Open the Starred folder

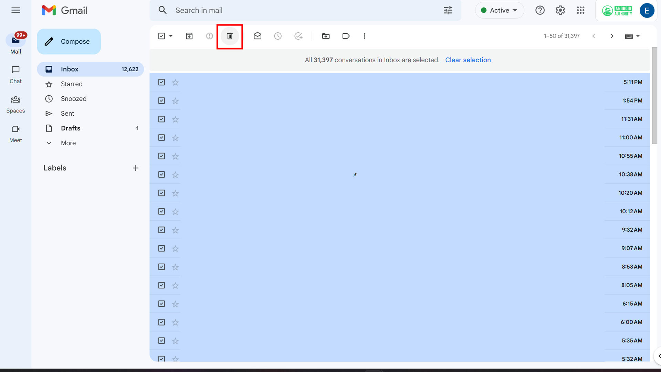[72, 84]
